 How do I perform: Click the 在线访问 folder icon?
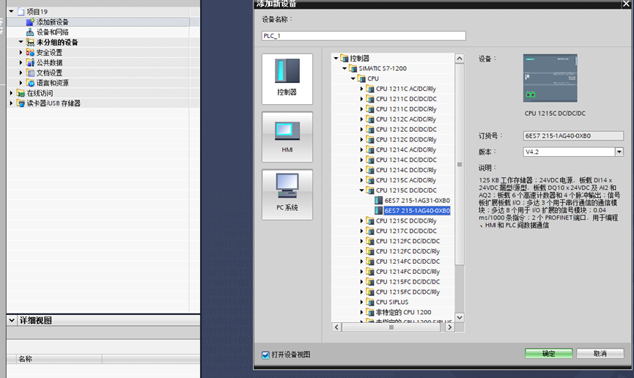(21, 93)
